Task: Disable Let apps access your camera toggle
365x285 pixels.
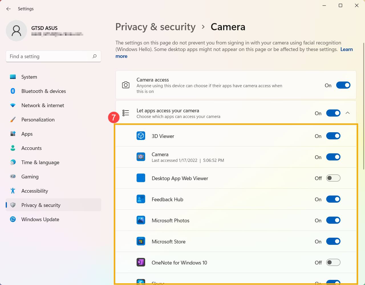Action: (333, 113)
